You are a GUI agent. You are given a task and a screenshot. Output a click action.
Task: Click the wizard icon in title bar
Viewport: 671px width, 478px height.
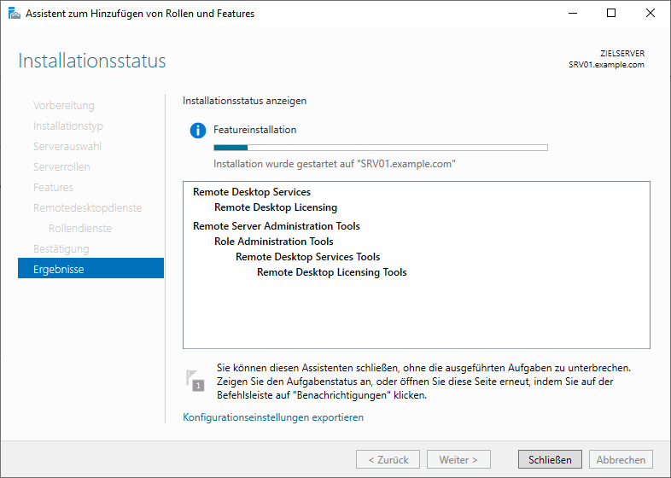[x=15, y=14]
